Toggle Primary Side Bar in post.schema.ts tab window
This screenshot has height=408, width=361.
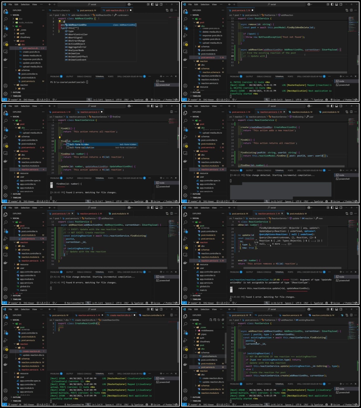tap(332, 309)
